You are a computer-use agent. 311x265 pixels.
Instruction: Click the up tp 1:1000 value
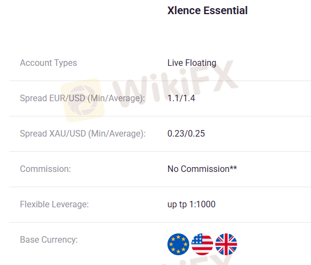191,204
